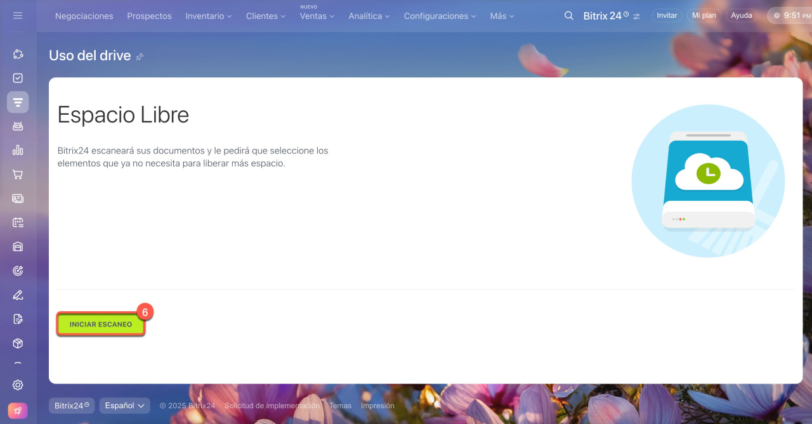Expand the Inventario dropdown menu
The width and height of the screenshot is (812, 424).
pyautogui.click(x=208, y=16)
